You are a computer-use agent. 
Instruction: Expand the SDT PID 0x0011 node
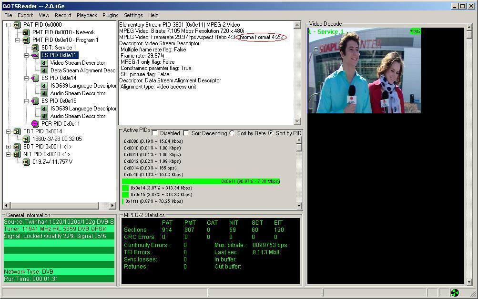click(x=8, y=147)
